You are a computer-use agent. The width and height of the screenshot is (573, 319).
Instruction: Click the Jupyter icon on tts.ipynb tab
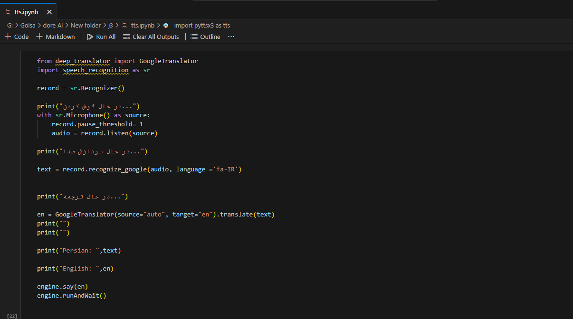8,11
